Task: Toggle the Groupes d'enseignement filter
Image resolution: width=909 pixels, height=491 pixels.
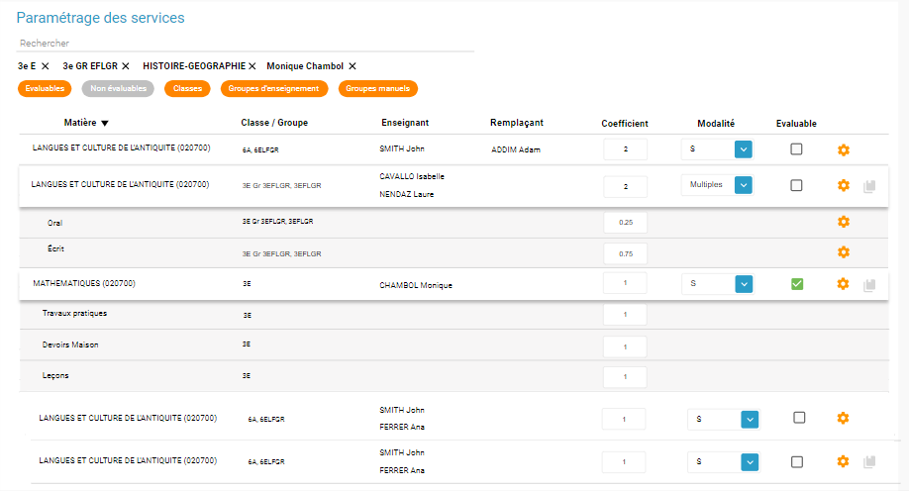Action: point(273,89)
